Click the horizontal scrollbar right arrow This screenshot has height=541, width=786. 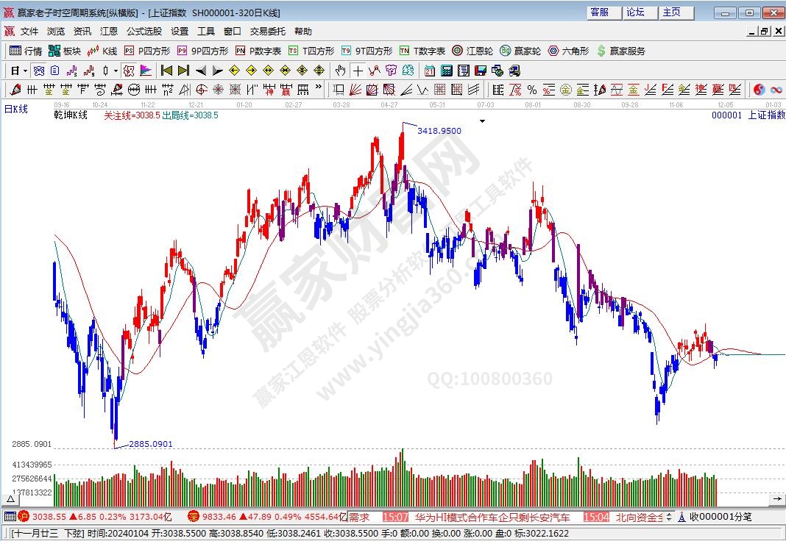(780, 500)
